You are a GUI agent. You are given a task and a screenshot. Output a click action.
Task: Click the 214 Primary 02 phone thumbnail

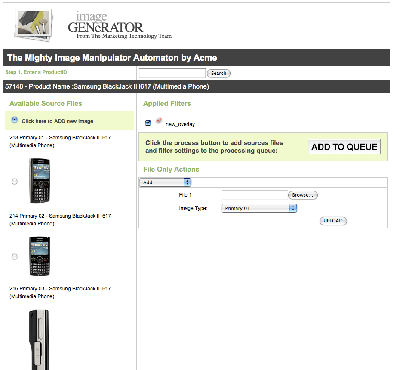(x=40, y=256)
